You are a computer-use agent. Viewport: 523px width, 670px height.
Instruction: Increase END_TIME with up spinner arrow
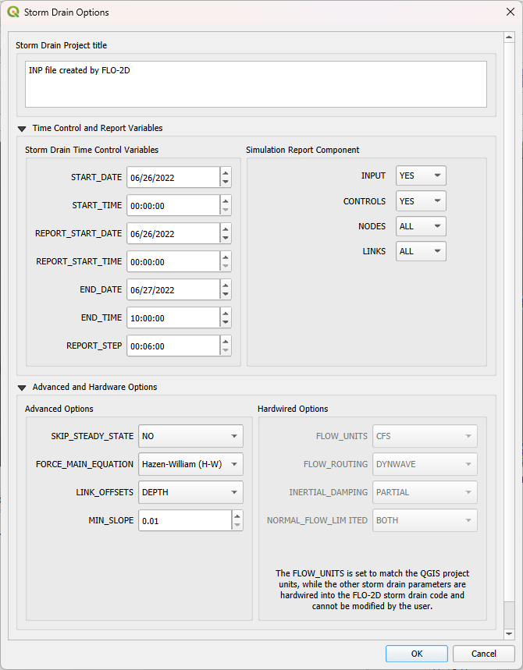[x=226, y=313]
